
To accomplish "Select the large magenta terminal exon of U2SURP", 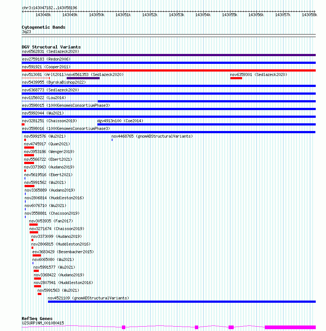I will tap(290, 327).
